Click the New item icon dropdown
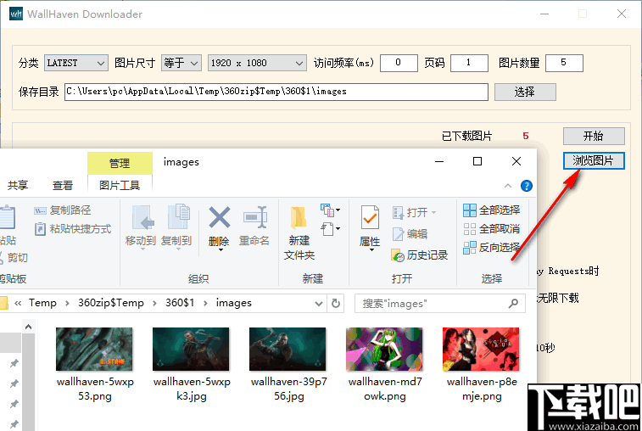Screen dimensions: 642x431 [x=331, y=210]
